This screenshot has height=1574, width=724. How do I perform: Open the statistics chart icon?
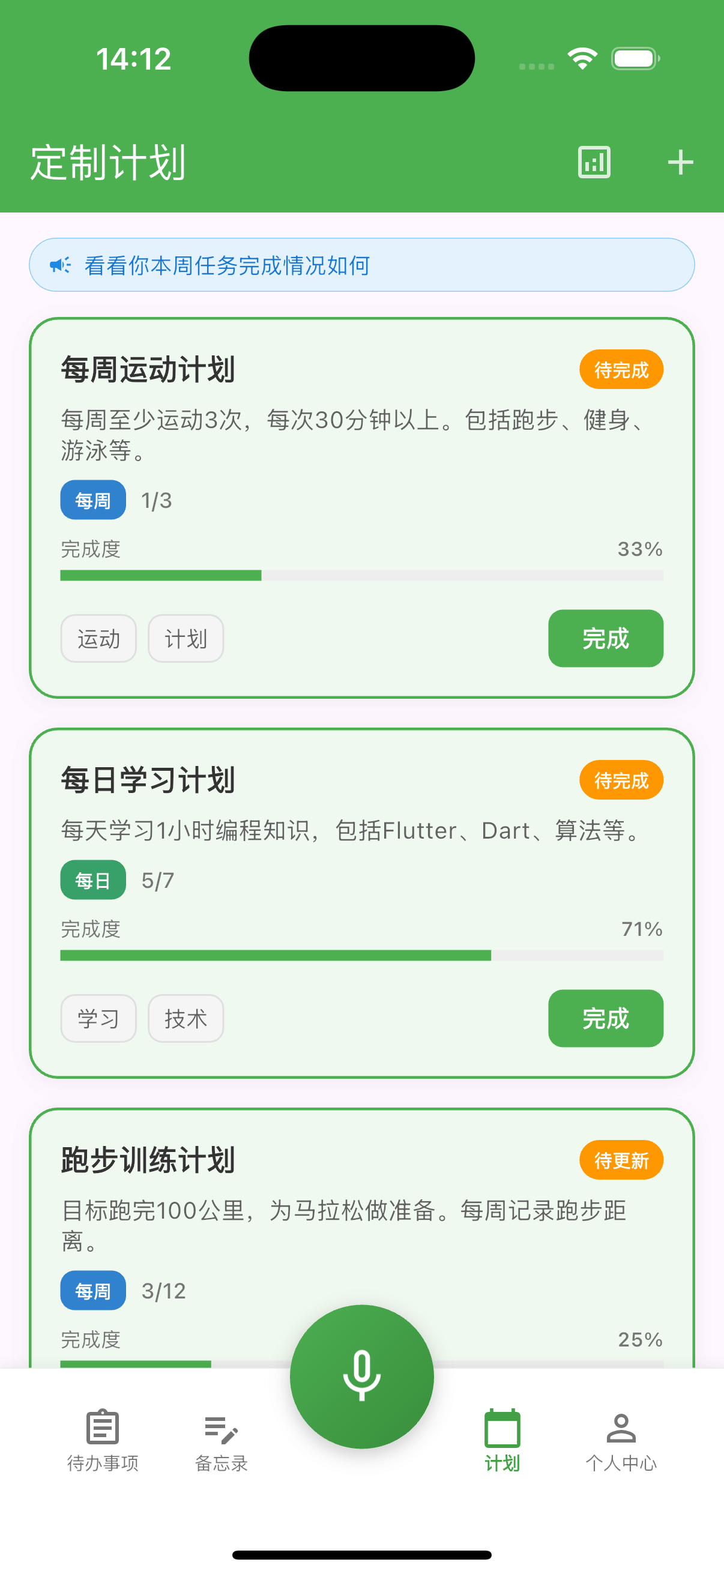click(x=594, y=163)
